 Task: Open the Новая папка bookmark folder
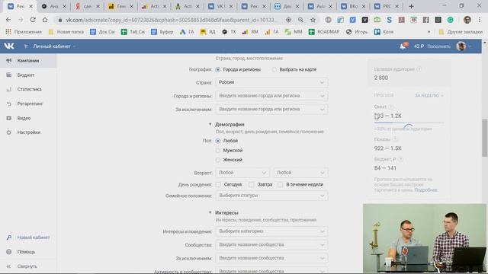pyautogui.click(x=66, y=32)
